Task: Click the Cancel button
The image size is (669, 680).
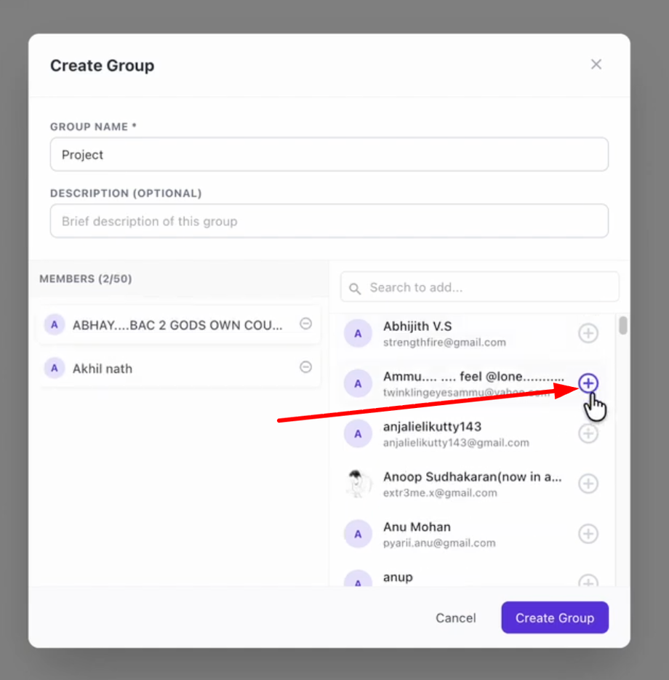Action: point(455,617)
